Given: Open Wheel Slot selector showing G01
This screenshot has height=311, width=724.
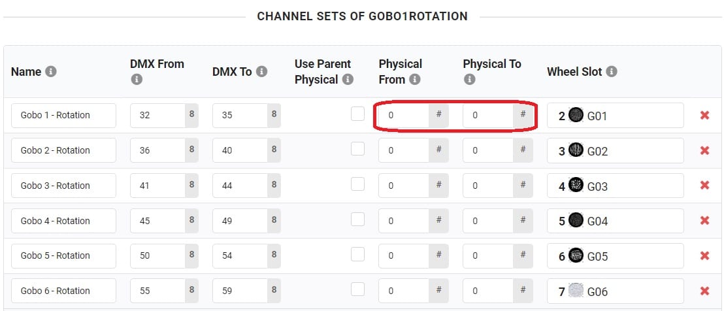Looking at the screenshot, I should [615, 116].
